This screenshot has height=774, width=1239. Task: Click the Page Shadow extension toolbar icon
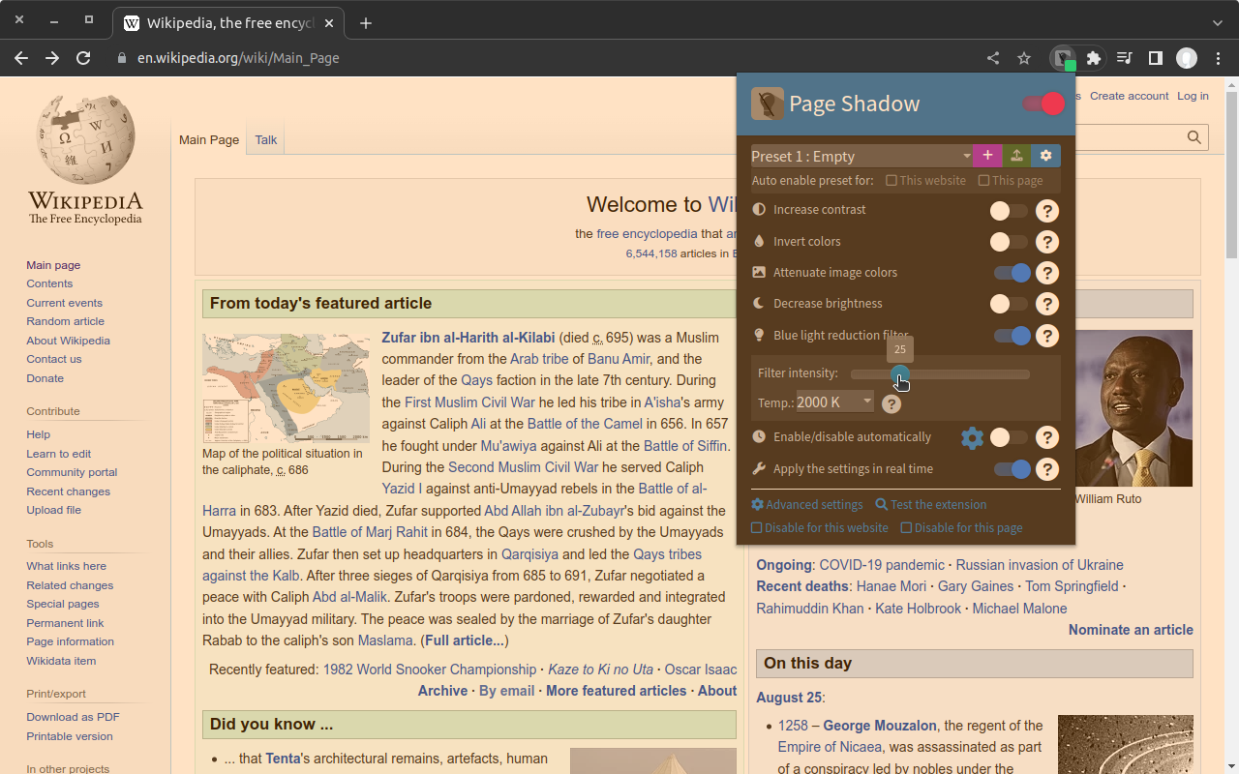pos(1063,58)
